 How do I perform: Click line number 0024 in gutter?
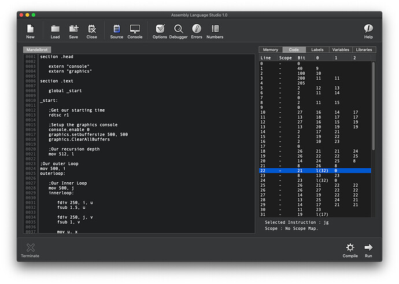point(31,168)
